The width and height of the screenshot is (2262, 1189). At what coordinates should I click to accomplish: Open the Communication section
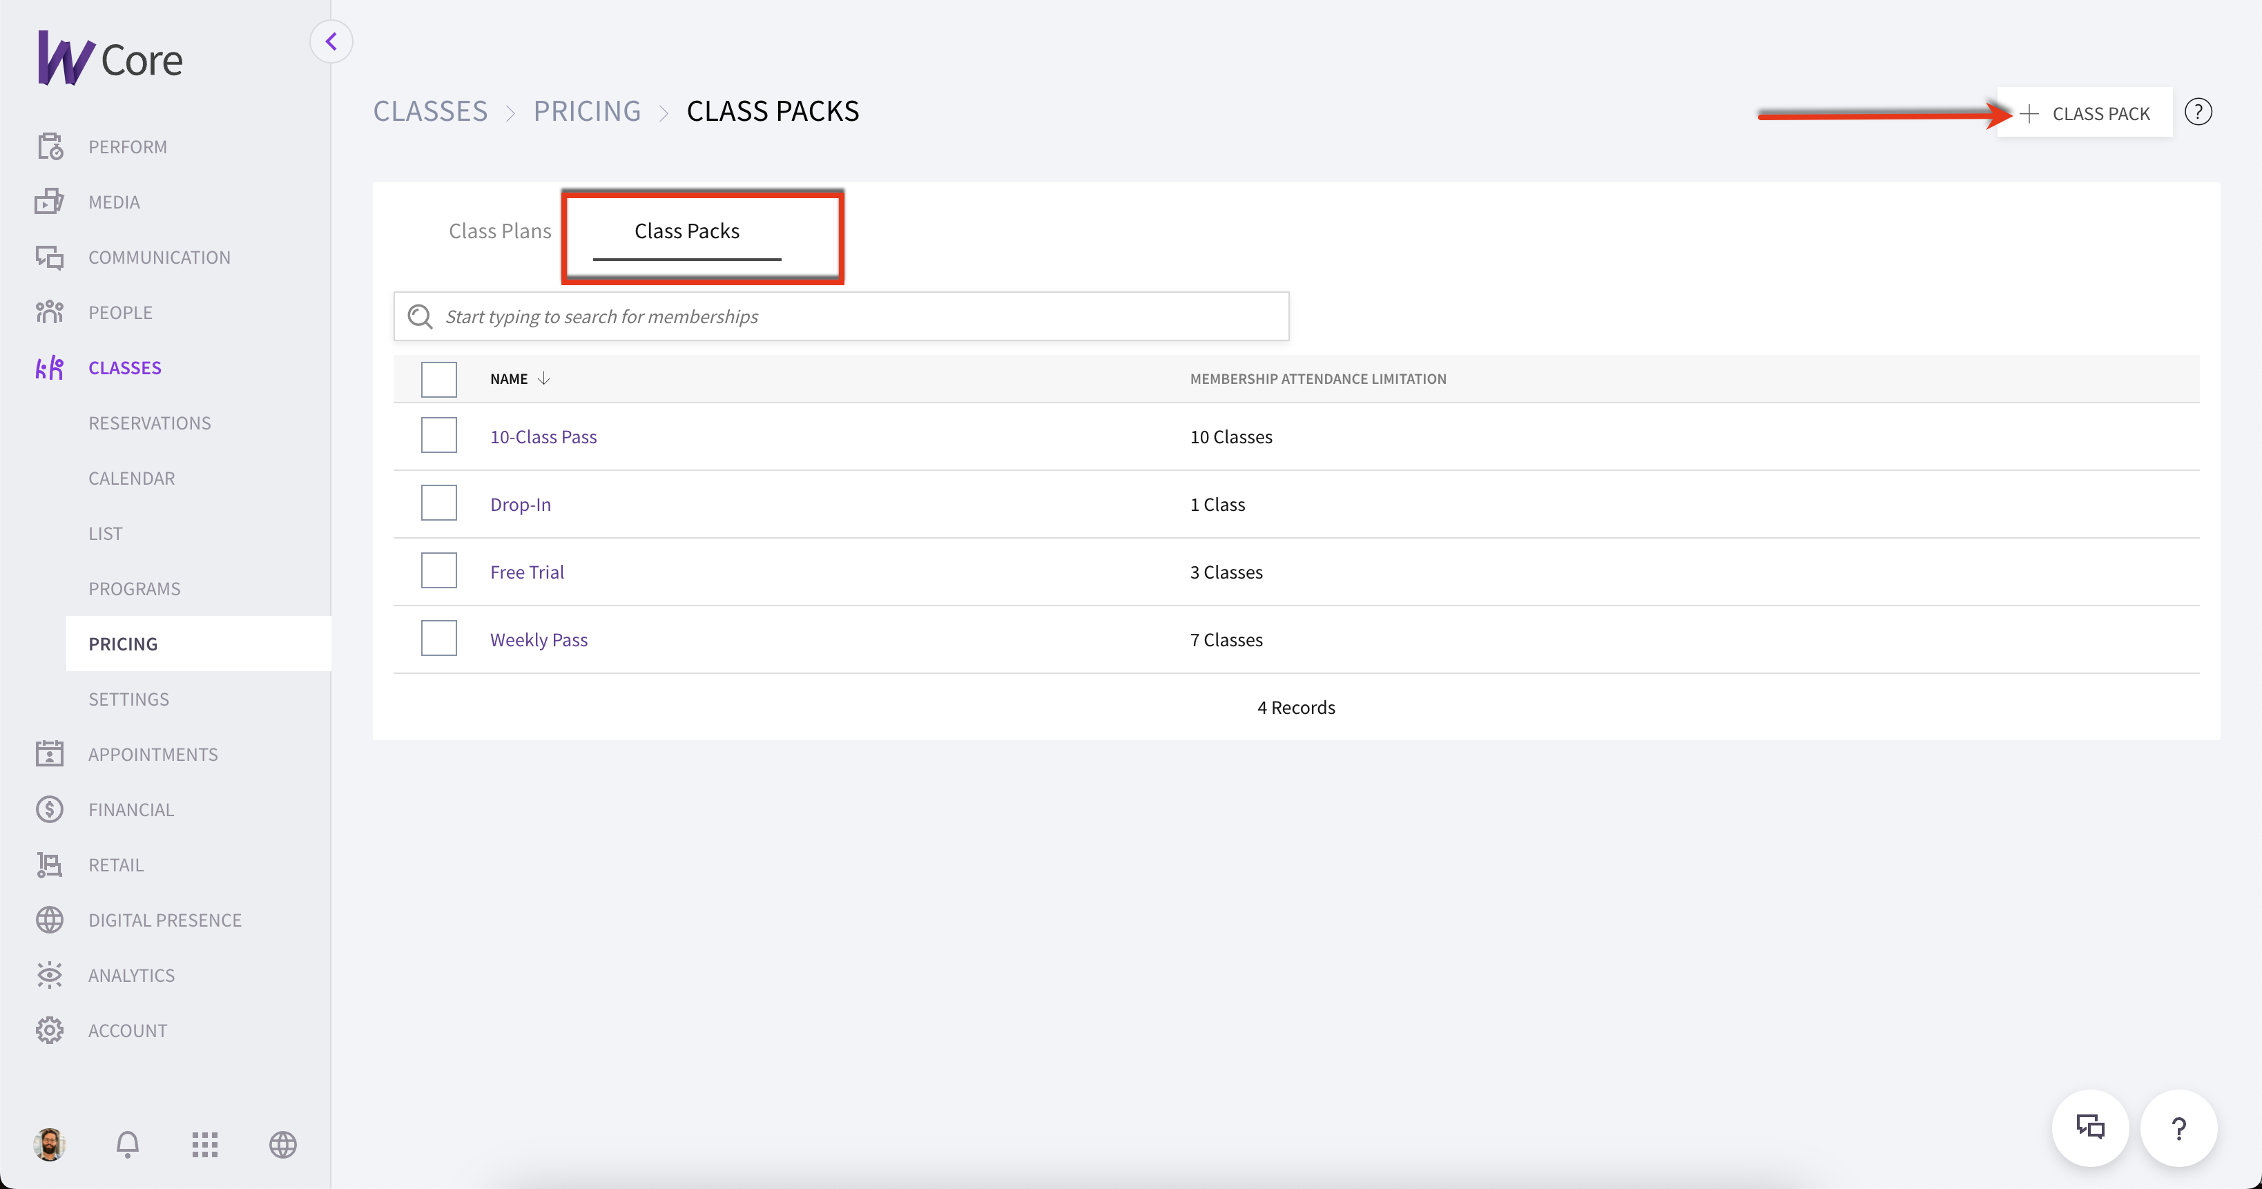pyautogui.click(x=158, y=256)
